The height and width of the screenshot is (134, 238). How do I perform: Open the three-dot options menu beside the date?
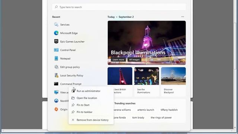183,17
